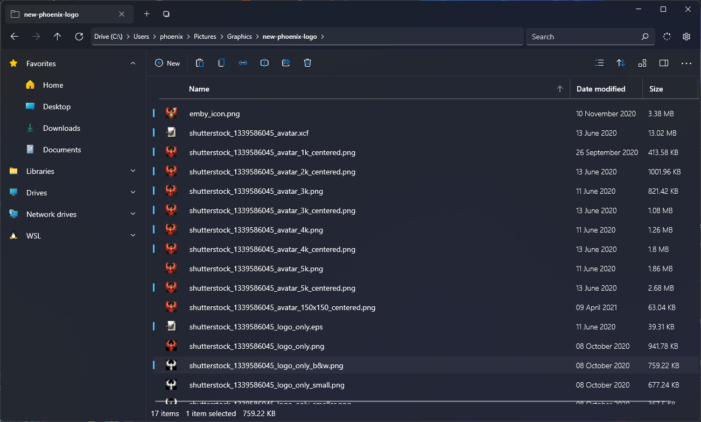Expand the Libraries section chevron
The height and width of the screenshot is (422, 701).
point(133,171)
